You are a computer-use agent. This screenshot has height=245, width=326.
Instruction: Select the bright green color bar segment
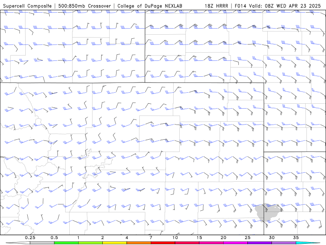pyautogui.click(x=66, y=243)
